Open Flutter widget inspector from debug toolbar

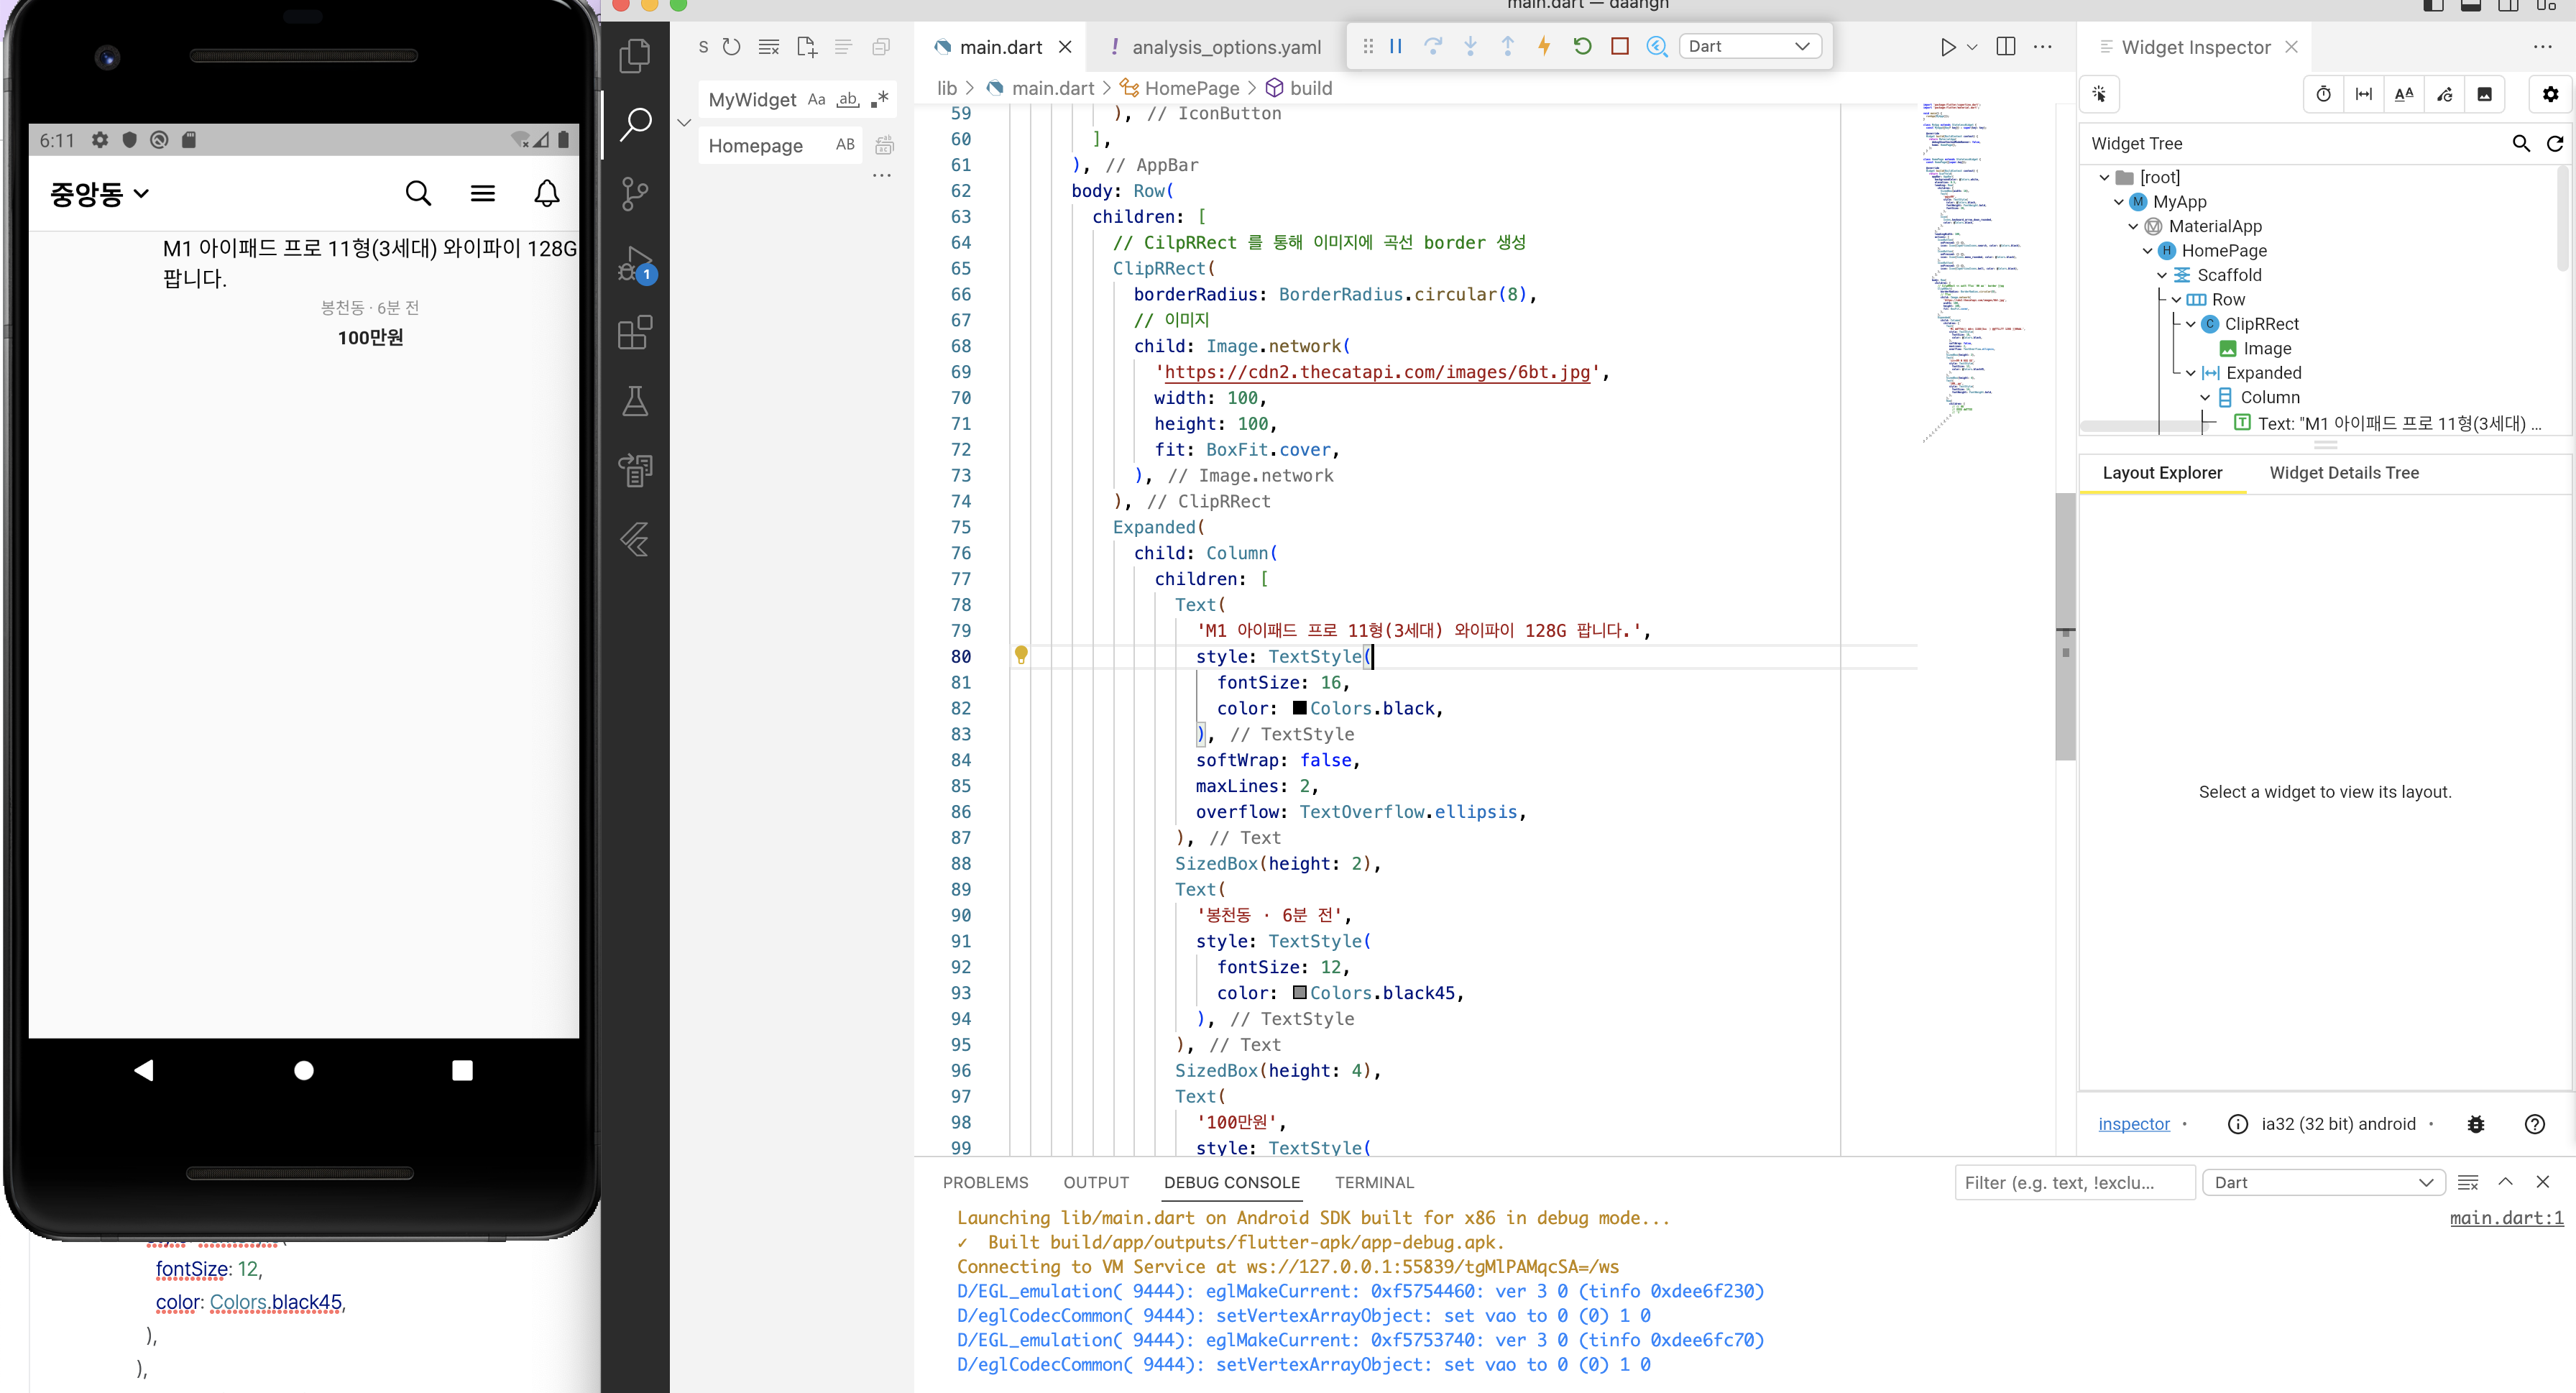(x=1657, y=46)
